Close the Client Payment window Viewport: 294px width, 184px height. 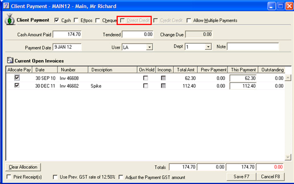tap(290, 6)
